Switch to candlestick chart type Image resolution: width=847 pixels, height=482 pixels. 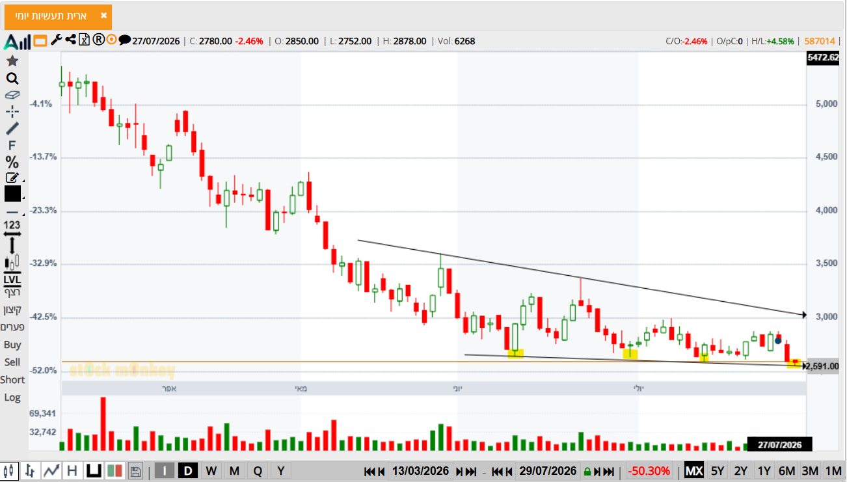[x=10, y=471]
